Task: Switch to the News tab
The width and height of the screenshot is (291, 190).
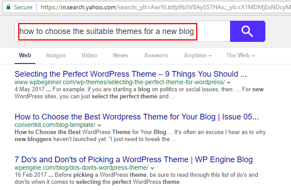Action: coord(121,56)
